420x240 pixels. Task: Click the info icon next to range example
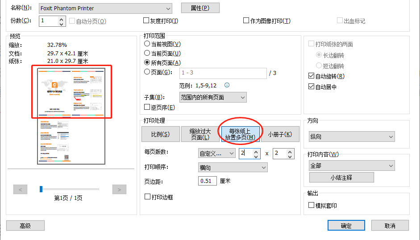click(x=227, y=85)
